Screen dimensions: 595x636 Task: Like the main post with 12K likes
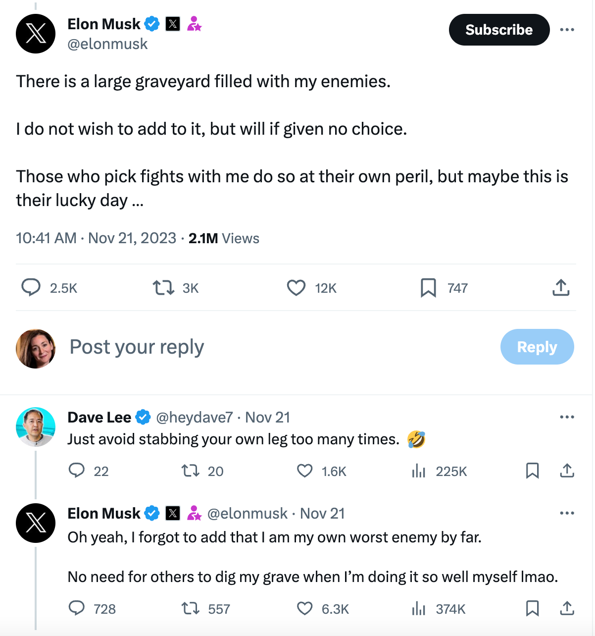[x=296, y=288]
